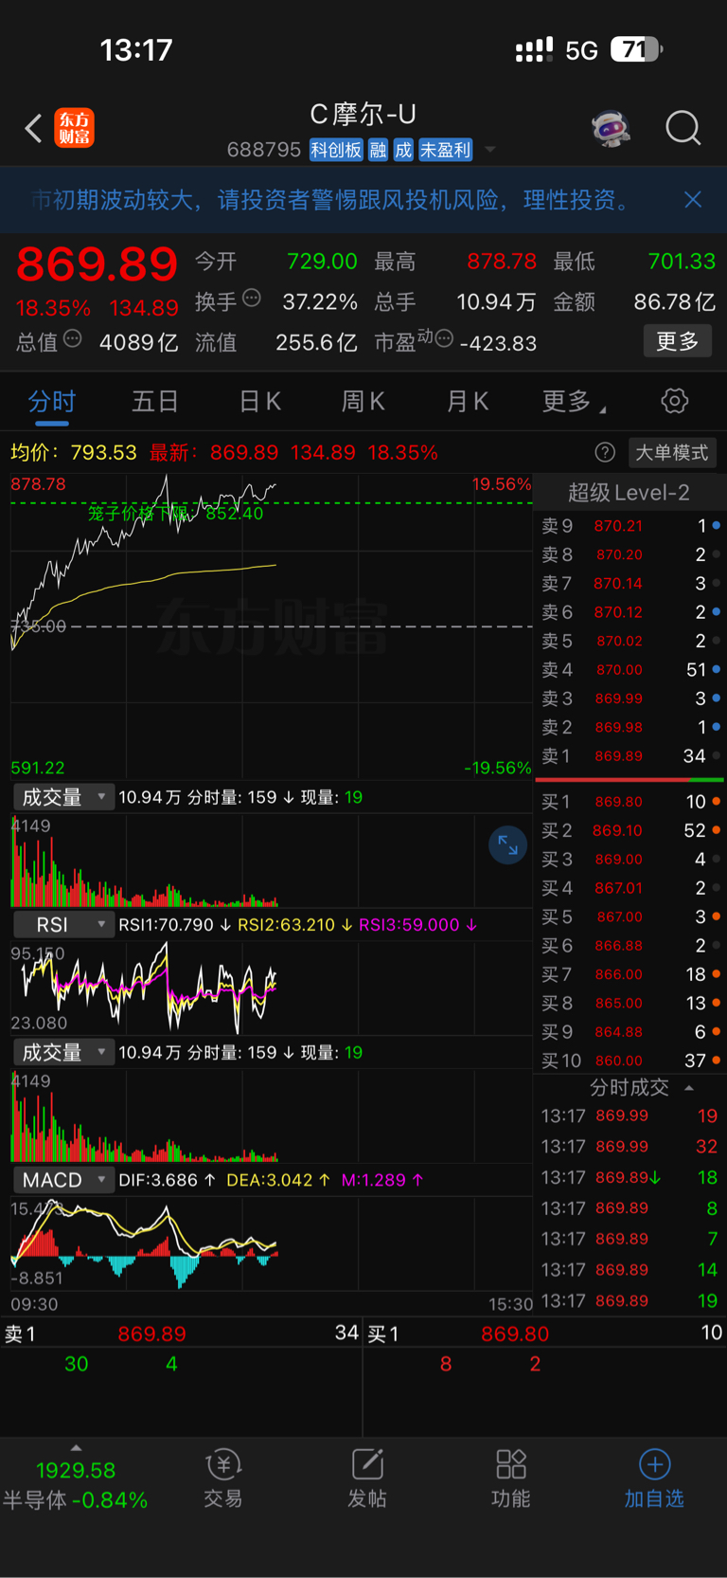Tap 13:17 trade with volume 32
This screenshot has width=727, height=1578.
629,1146
